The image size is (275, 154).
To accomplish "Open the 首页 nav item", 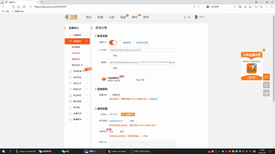I will click(x=89, y=17).
